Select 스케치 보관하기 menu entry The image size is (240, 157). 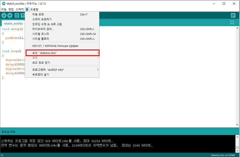pos(62,19)
